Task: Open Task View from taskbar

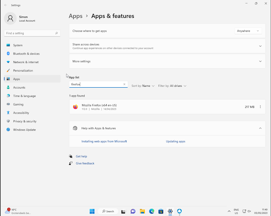Action: click(x=123, y=211)
